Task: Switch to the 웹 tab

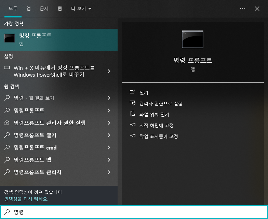Action: pyautogui.click(x=59, y=8)
